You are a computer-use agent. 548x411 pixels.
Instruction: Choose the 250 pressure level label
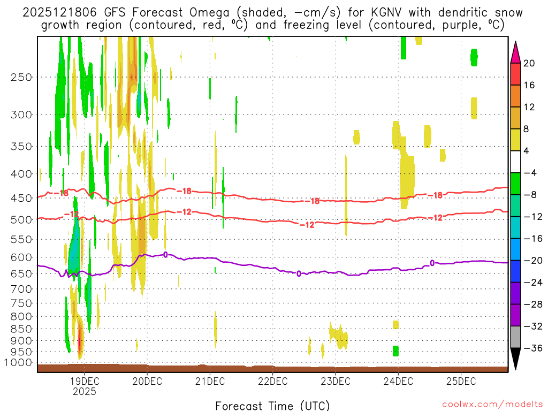[x=21, y=77]
